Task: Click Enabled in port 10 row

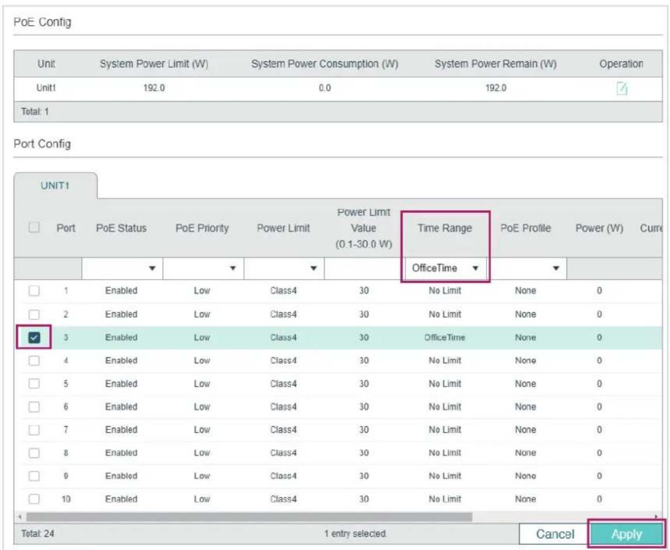Action: (122, 499)
